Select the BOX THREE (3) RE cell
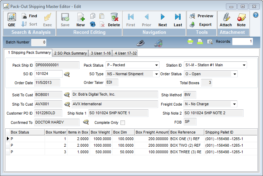This screenshot has width=263, height=176. [187, 152]
